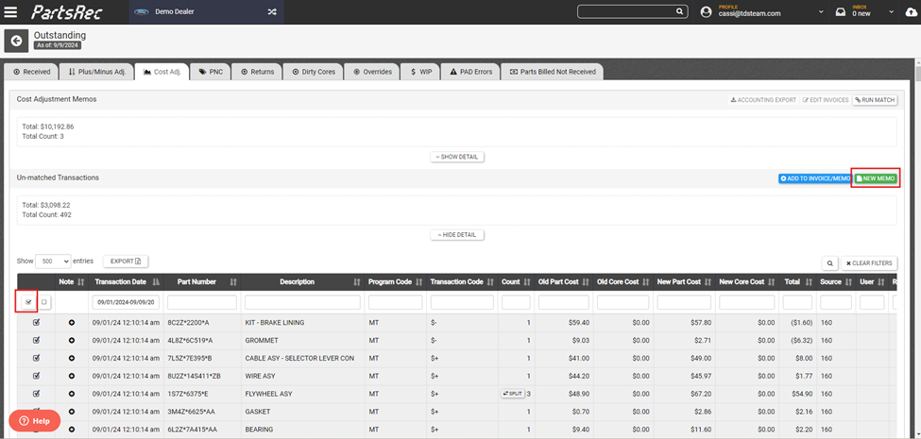
Task: Add note for KIT - BRAKE LINING row
Action: 72,323
